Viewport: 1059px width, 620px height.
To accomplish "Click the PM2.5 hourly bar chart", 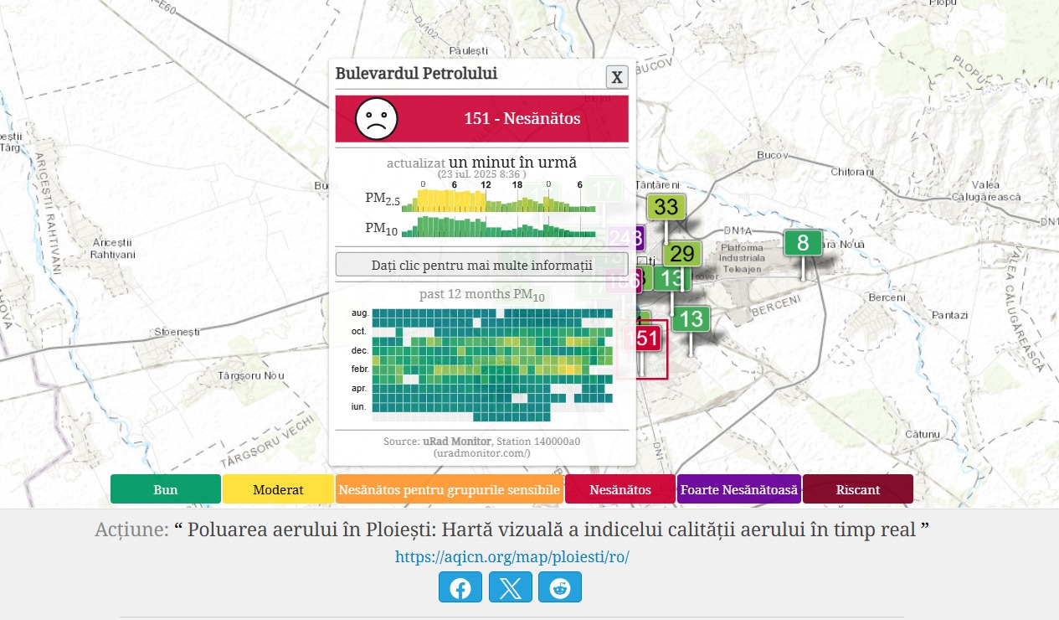I will click(498, 201).
